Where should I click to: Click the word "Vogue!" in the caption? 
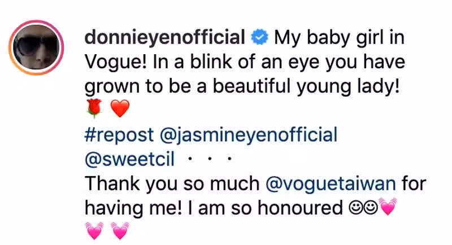click(x=116, y=63)
